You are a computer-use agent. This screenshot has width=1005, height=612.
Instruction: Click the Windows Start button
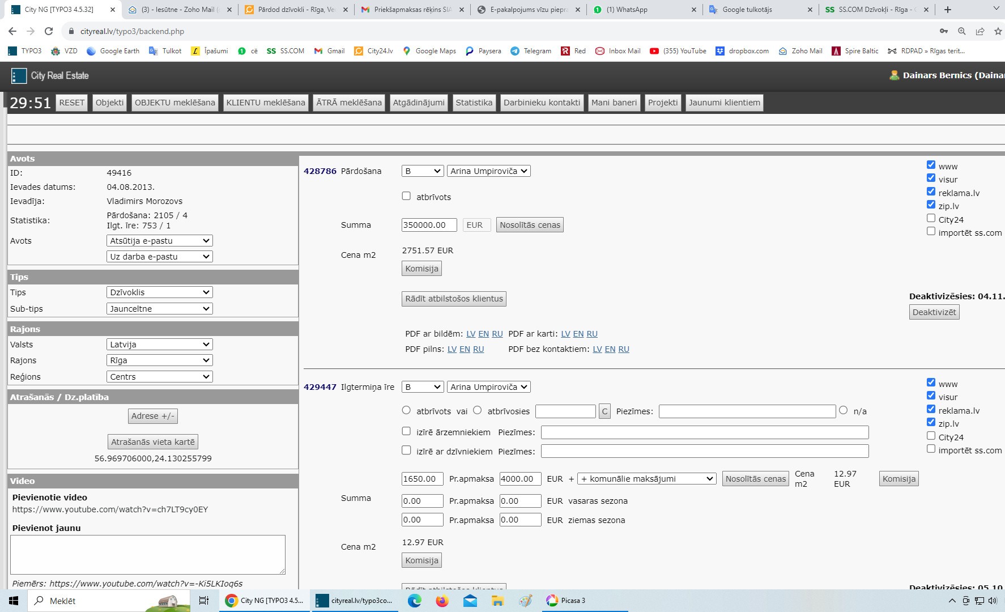tap(14, 601)
